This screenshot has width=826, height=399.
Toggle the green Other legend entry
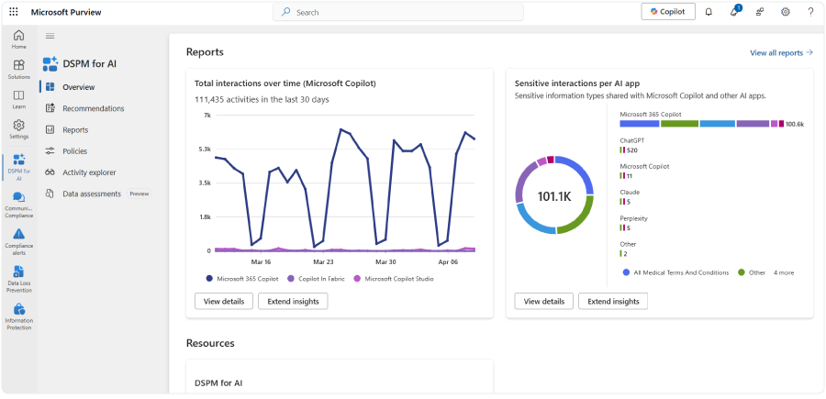[x=752, y=272]
